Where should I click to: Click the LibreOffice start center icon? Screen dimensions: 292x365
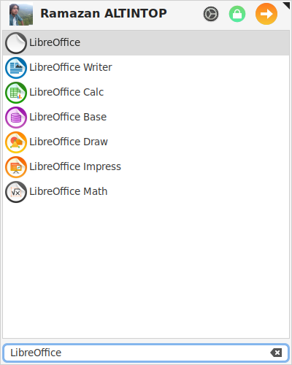coord(16,43)
